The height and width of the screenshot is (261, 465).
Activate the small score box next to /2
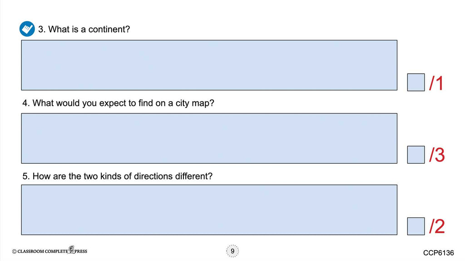click(x=416, y=226)
